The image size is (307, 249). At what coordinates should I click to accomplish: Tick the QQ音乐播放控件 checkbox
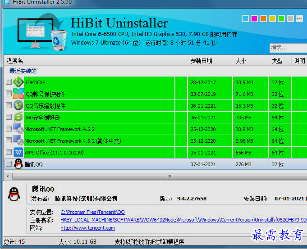point(9,105)
